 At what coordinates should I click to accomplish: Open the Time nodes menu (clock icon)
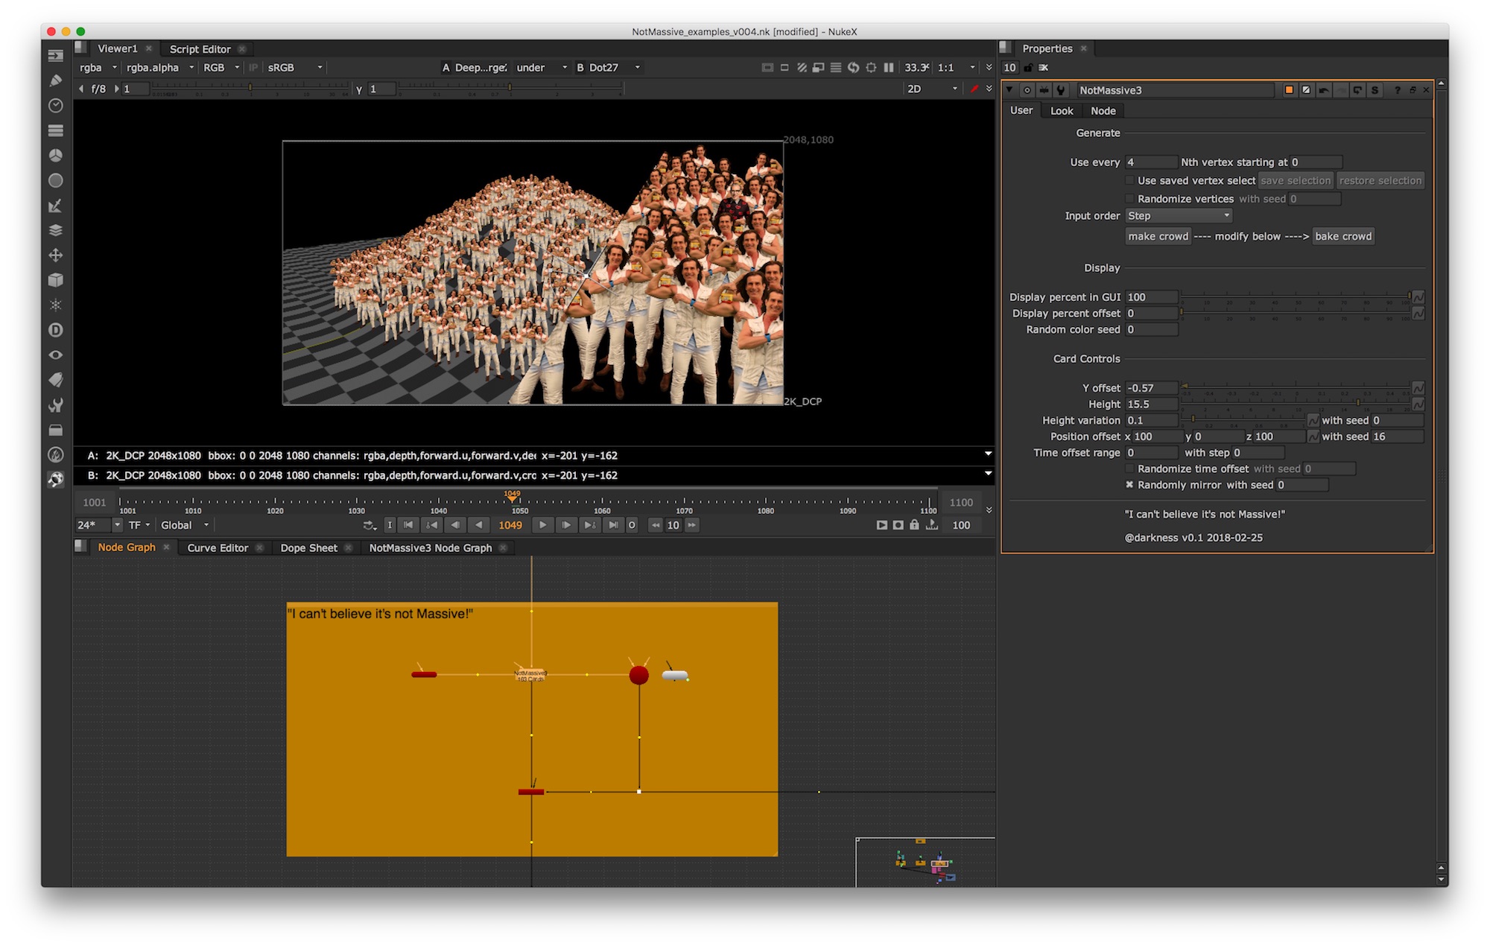pyautogui.click(x=56, y=106)
